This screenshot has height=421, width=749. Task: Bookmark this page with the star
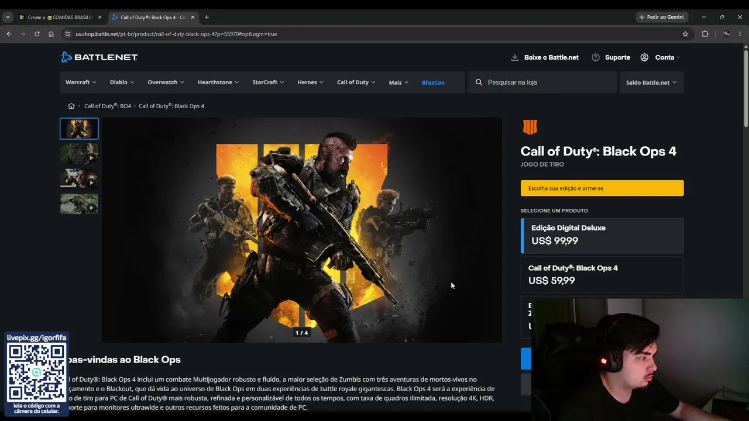(x=685, y=34)
